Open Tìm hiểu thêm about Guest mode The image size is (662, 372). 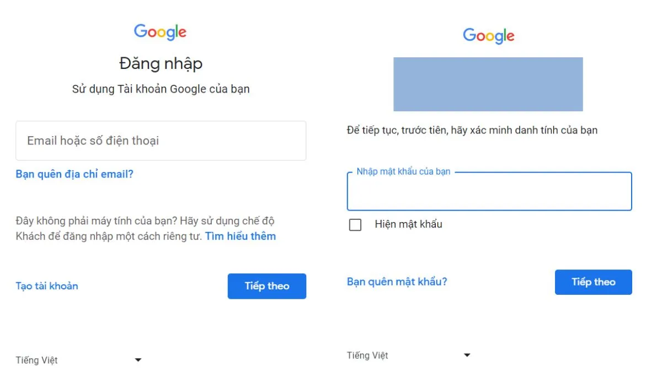pos(240,236)
